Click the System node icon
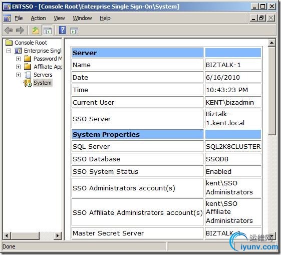The image size is (281, 255). pyautogui.click(x=28, y=83)
